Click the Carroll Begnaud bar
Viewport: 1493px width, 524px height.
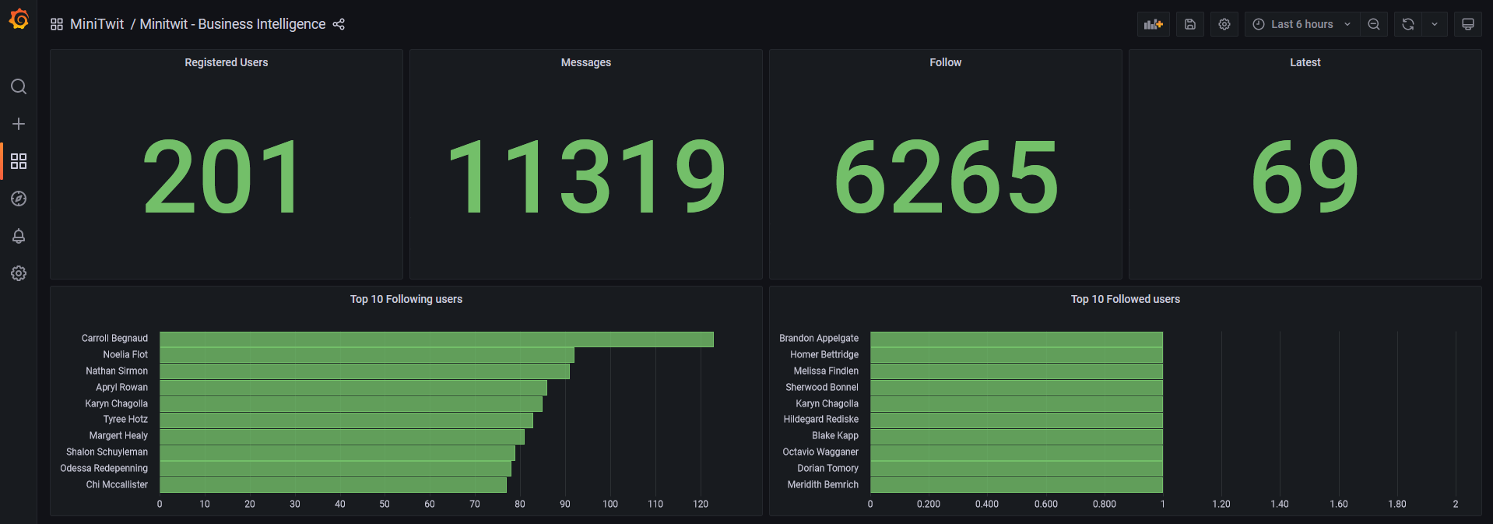pos(437,339)
